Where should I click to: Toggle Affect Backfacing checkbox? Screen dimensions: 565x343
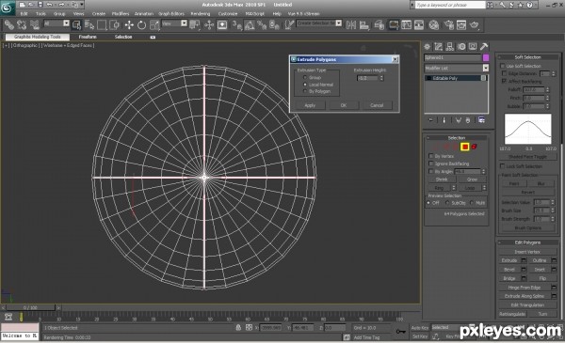pyautogui.click(x=504, y=81)
